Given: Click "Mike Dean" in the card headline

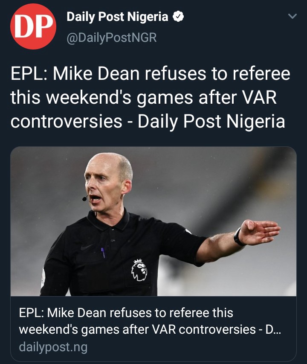Looking at the screenshot, I should pos(77,312).
